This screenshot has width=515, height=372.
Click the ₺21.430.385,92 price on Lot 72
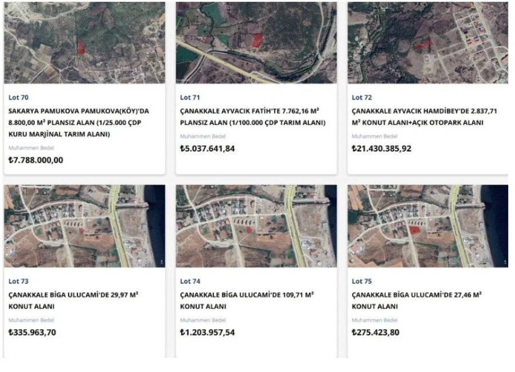381,149
